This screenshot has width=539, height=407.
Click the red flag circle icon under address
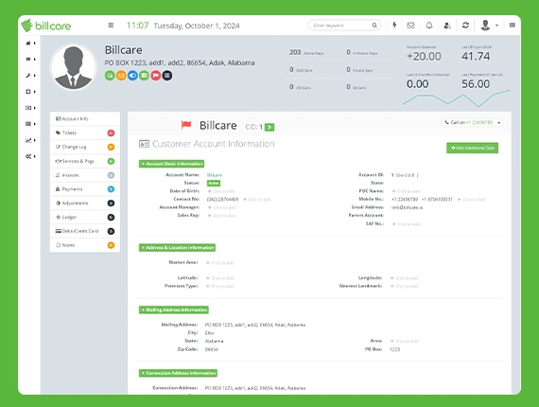tap(156, 76)
